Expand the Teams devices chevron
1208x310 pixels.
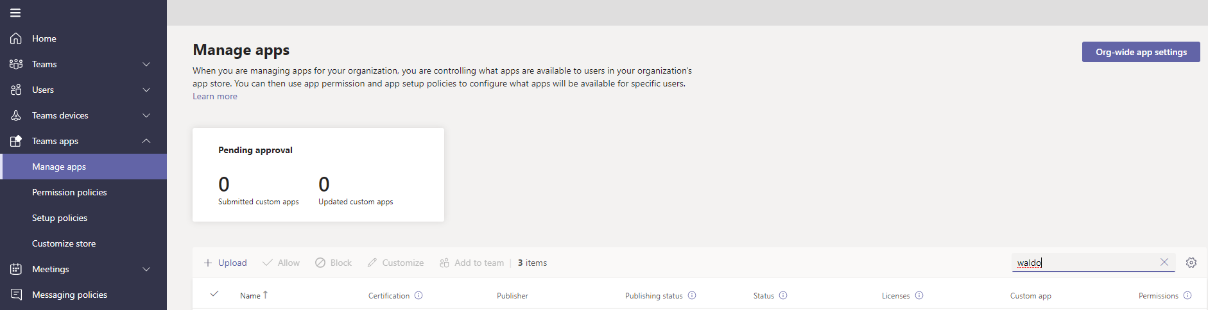pyautogui.click(x=146, y=115)
